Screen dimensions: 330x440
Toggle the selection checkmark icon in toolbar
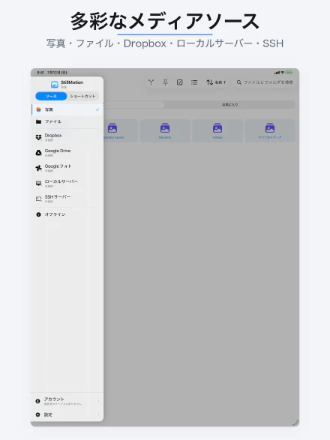(x=180, y=82)
